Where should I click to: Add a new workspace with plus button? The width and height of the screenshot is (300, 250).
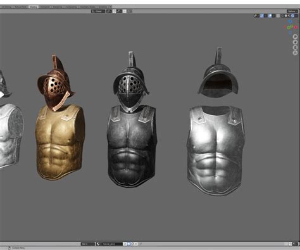click(110, 7)
